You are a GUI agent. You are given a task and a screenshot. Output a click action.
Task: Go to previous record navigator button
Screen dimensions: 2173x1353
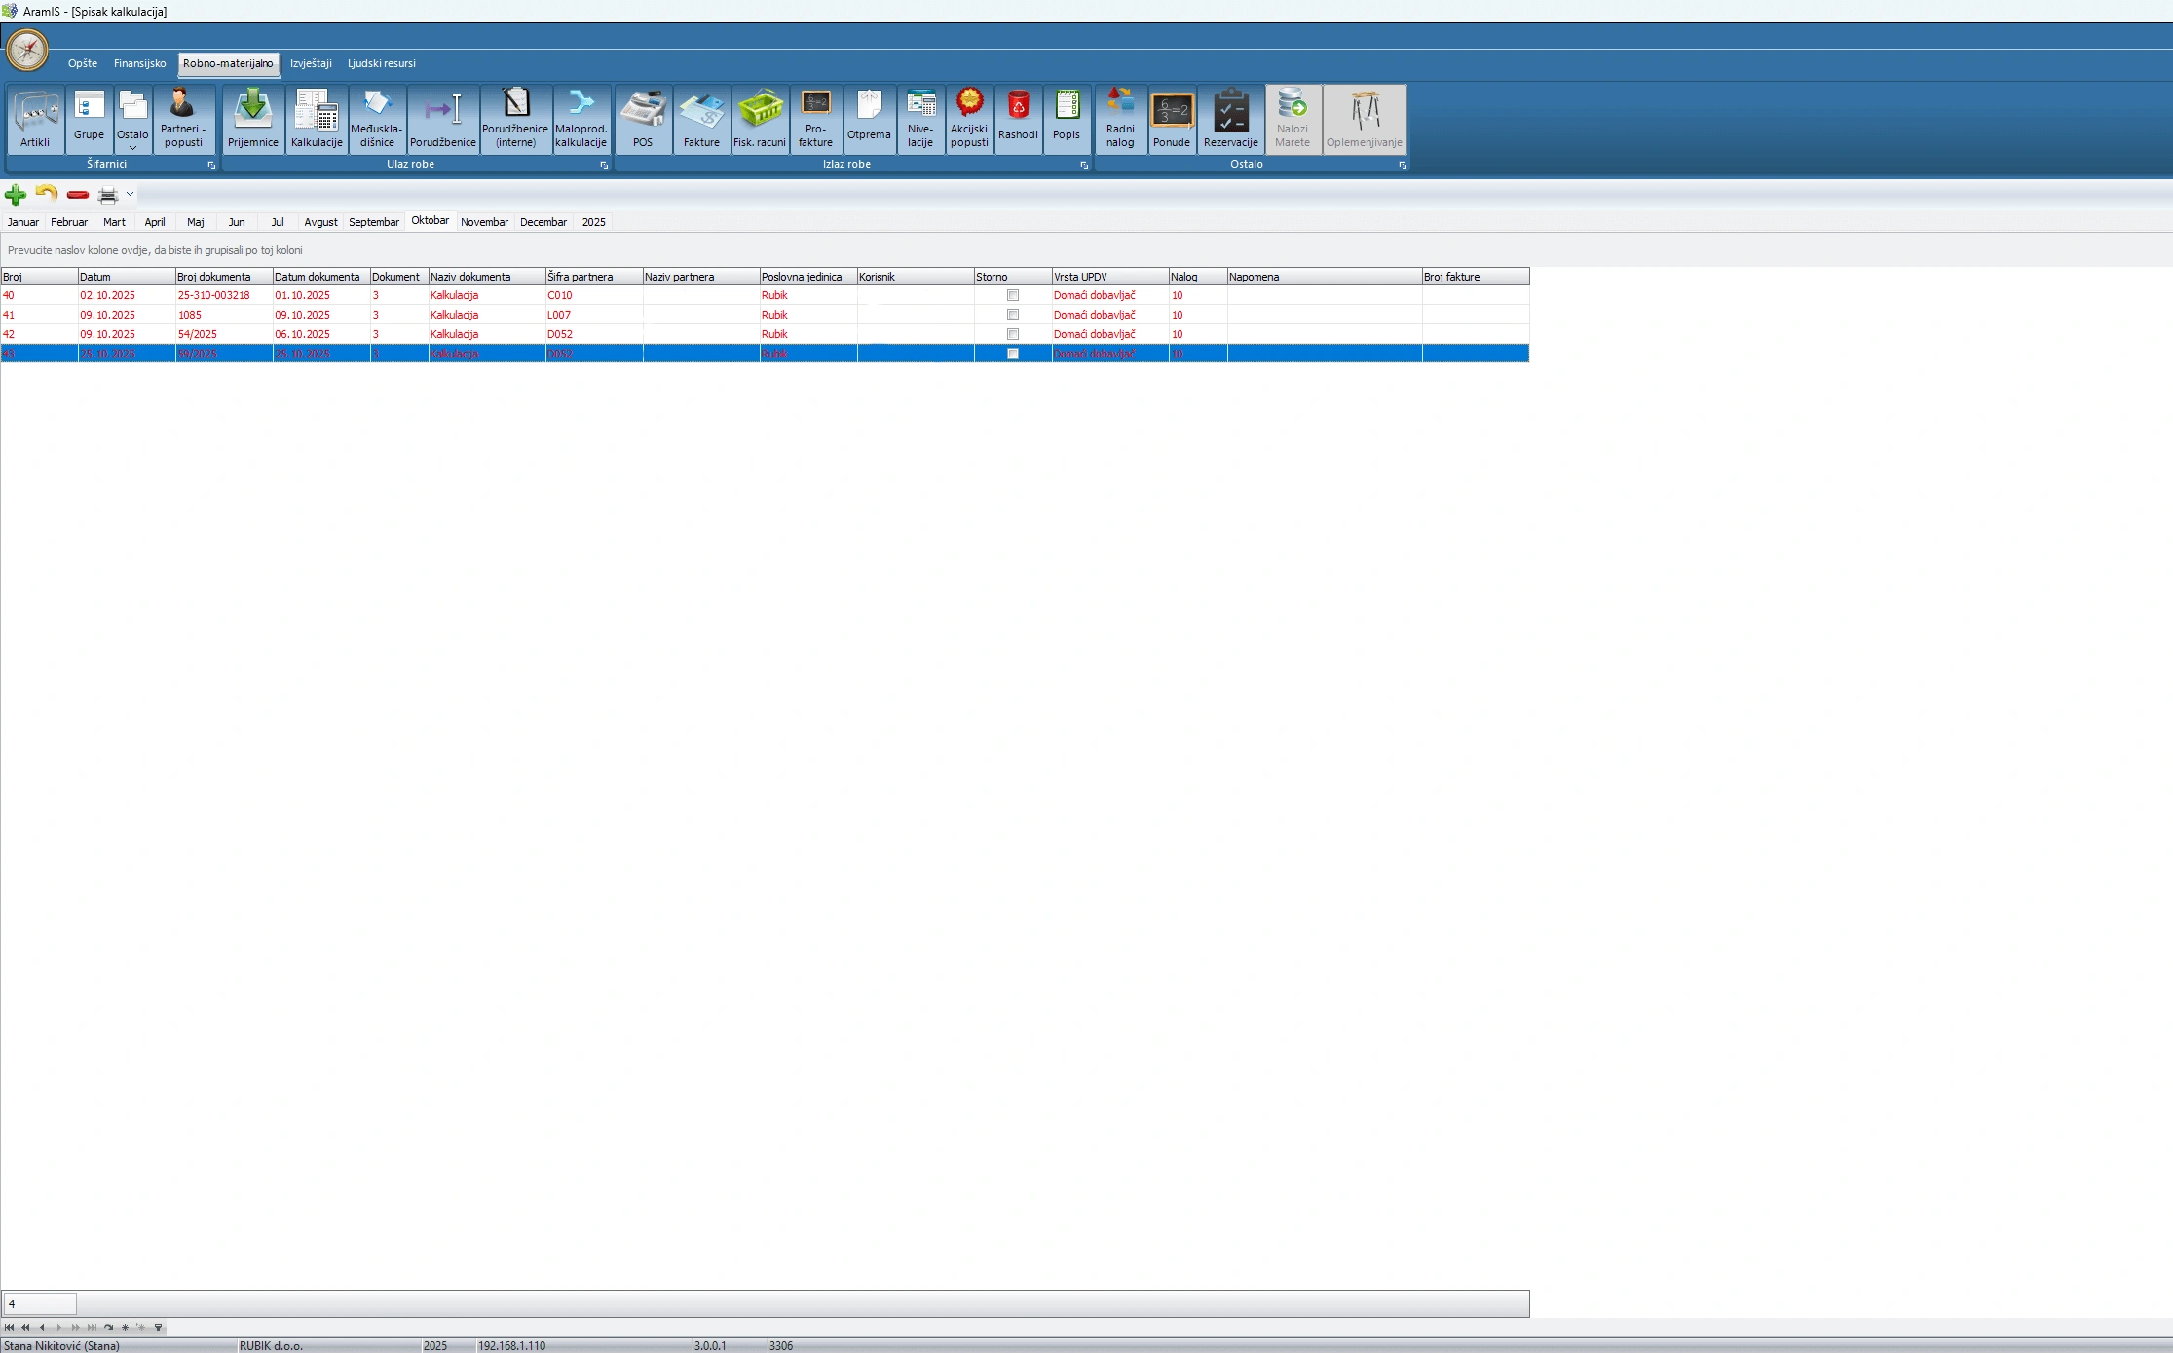pyautogui.click(x=42, y=1327)
